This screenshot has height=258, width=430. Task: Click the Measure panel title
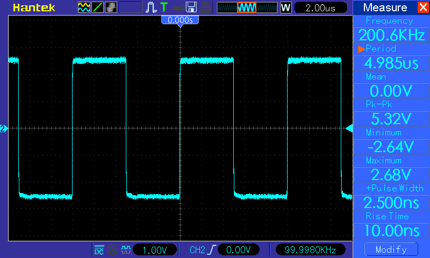(385, 8)
